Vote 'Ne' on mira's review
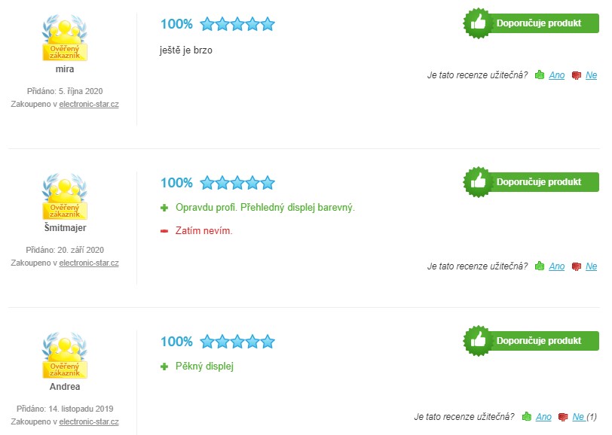This screenshot has height=435, width=612. (x=591, y=75)
